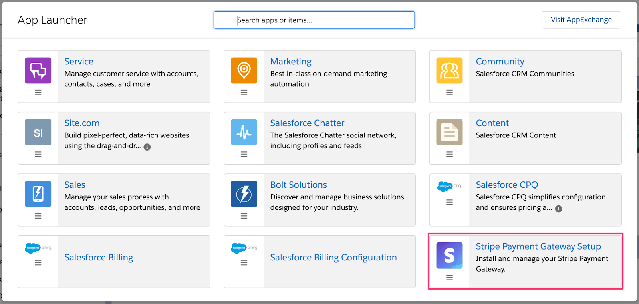
Task: Open the Stripe Payment Gateway S icon
Action: coord(449,256)
